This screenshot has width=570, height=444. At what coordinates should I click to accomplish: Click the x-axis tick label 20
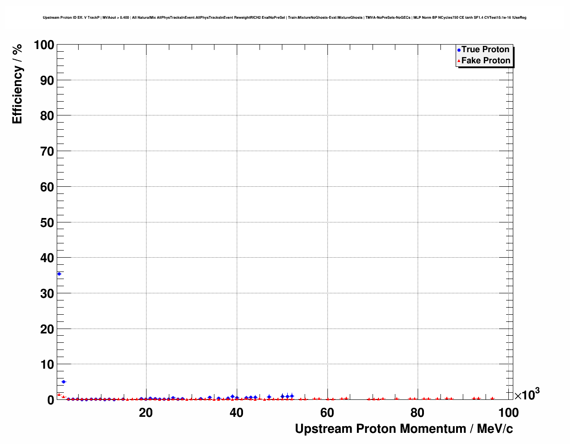click(146, 413)
